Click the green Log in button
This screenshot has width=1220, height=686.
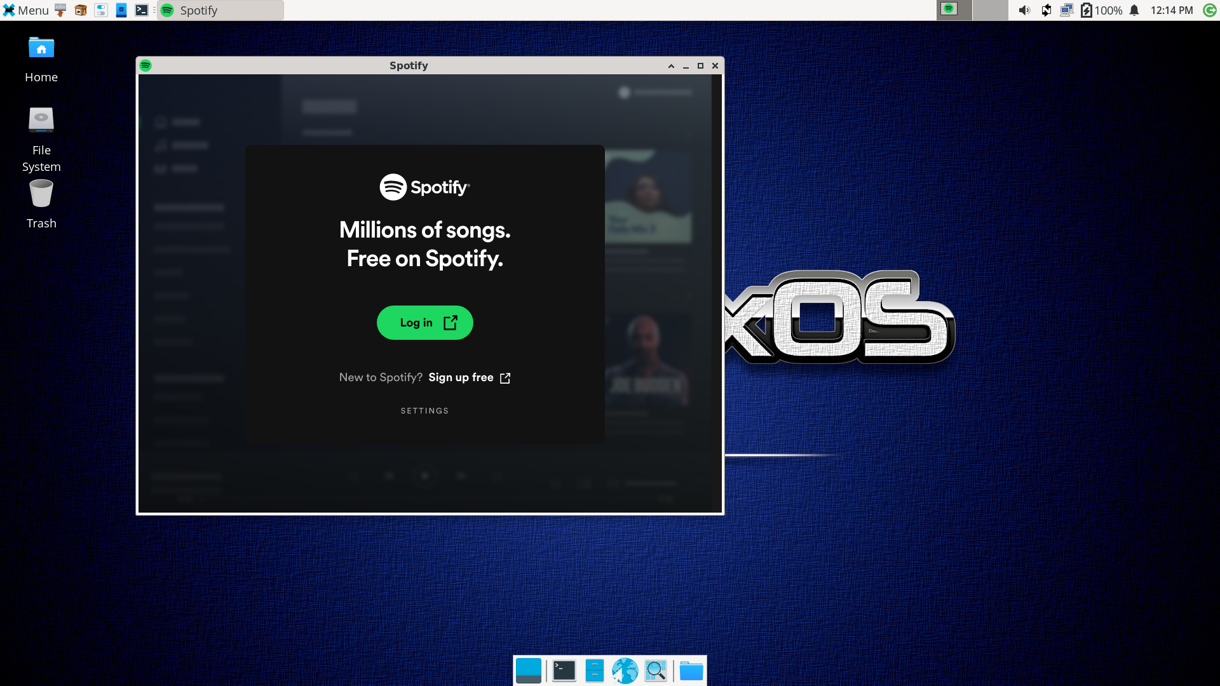point(424,323)
